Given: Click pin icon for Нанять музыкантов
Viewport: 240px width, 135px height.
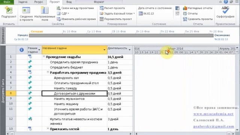Looking at the screenshot, I should [30, 98].
